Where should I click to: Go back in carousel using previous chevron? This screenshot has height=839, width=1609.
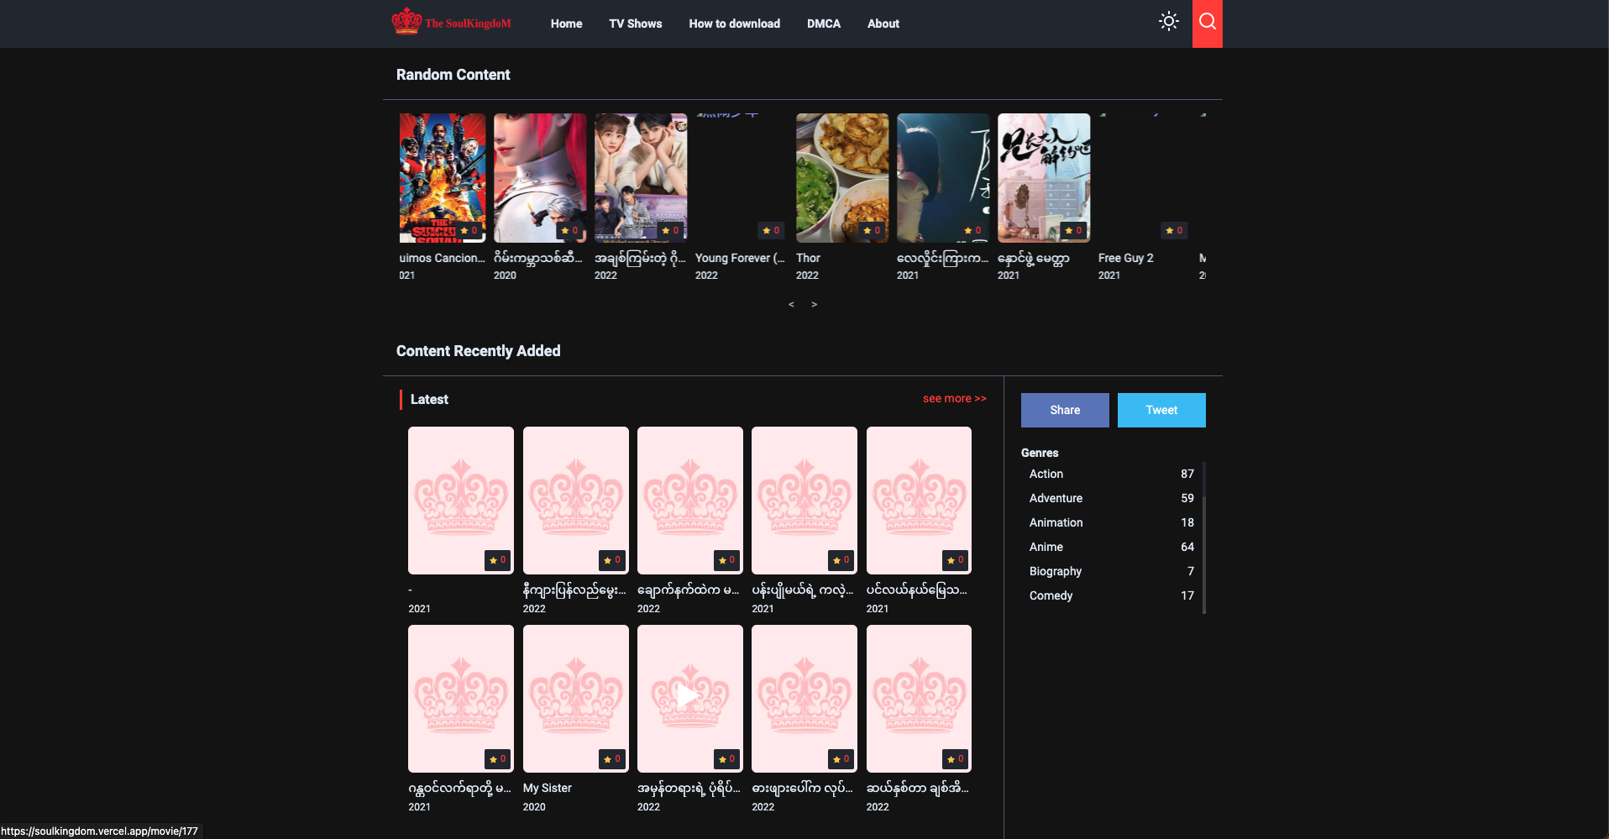coord(790,304)
